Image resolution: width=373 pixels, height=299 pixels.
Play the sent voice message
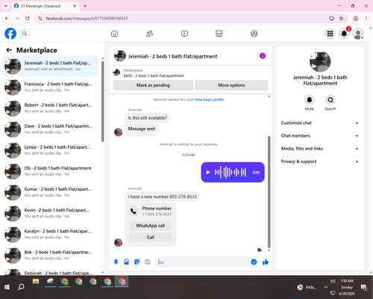coord(208,172)
